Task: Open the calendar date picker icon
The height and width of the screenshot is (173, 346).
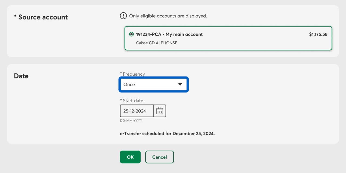Action: click(x=160, y=111)
